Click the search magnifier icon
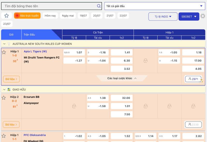Image resolution: width=207 pixels, height=142 pixels. tap(99, 6)
